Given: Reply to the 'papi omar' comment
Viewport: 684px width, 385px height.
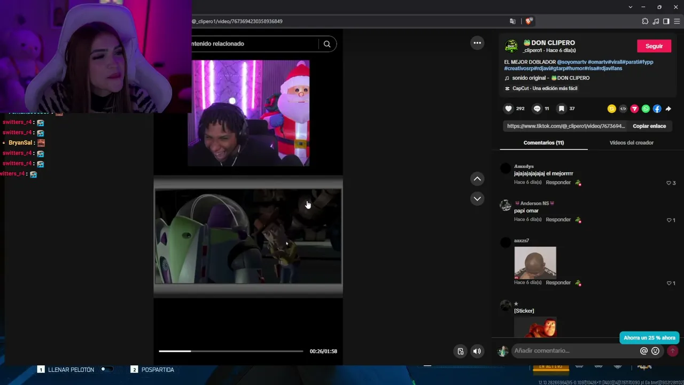Looking at the screenshot, I should [558, 220].
